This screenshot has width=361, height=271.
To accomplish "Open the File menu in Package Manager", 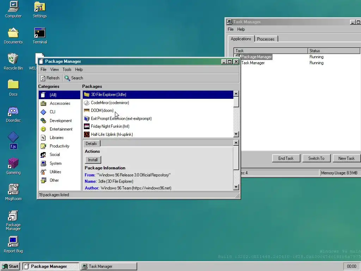I will [x=43, y=70].
